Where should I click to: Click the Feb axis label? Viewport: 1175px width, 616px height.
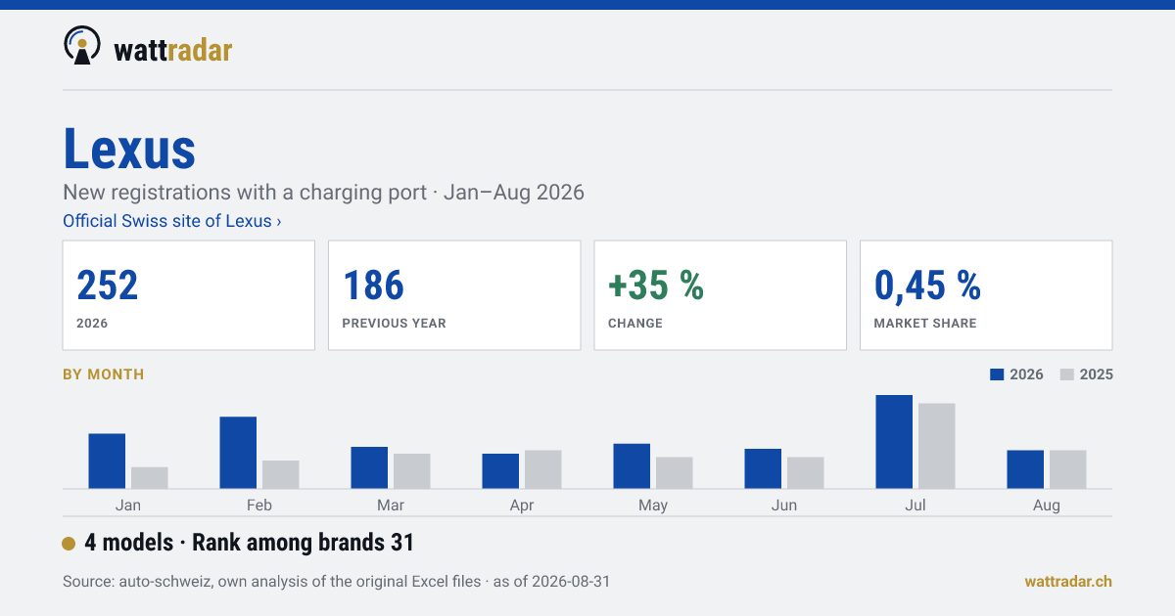click(259, 506)
